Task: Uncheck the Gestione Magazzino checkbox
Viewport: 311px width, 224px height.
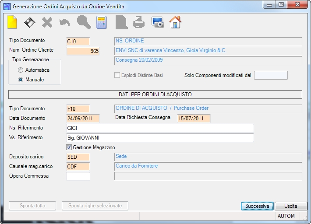Action: 69,147
